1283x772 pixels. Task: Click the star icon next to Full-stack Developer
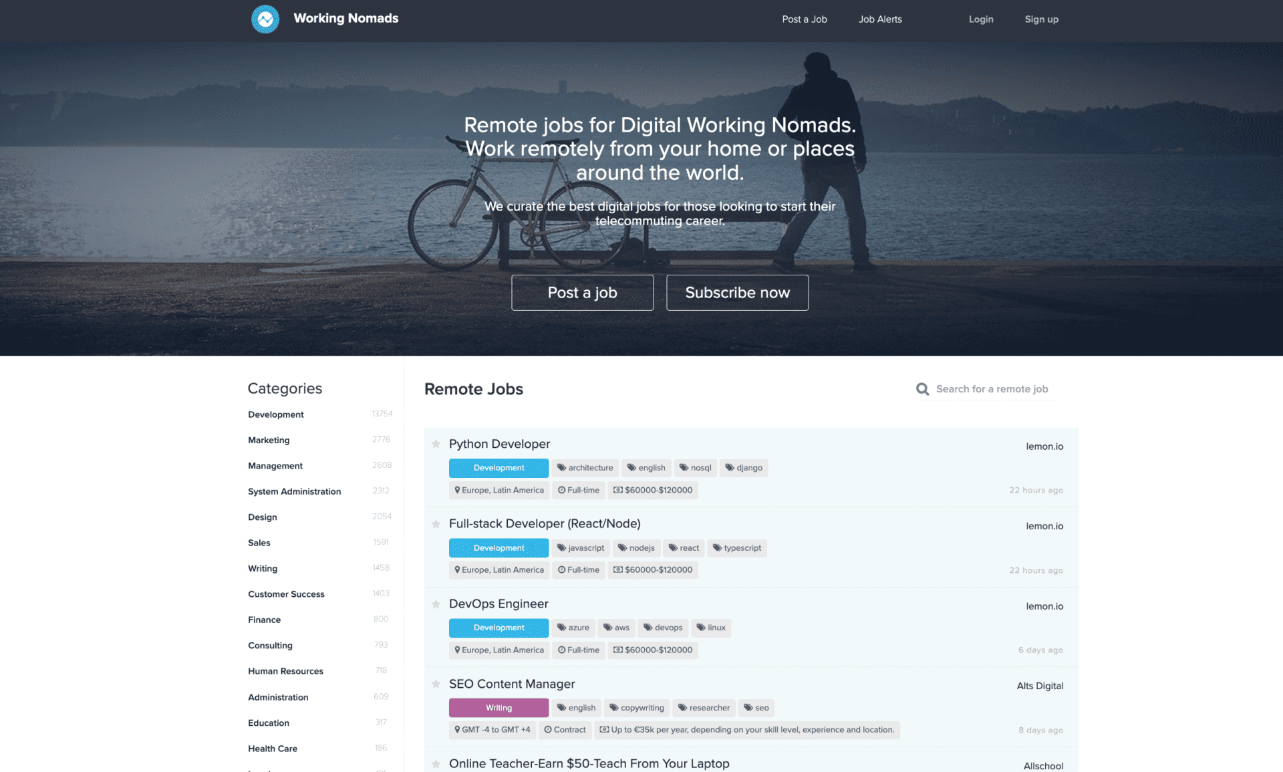point(436,523)
